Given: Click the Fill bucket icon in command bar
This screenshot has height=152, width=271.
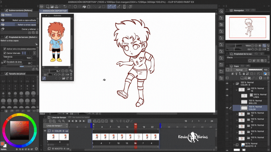Looking at the screenshot, I should click(84, 7).
